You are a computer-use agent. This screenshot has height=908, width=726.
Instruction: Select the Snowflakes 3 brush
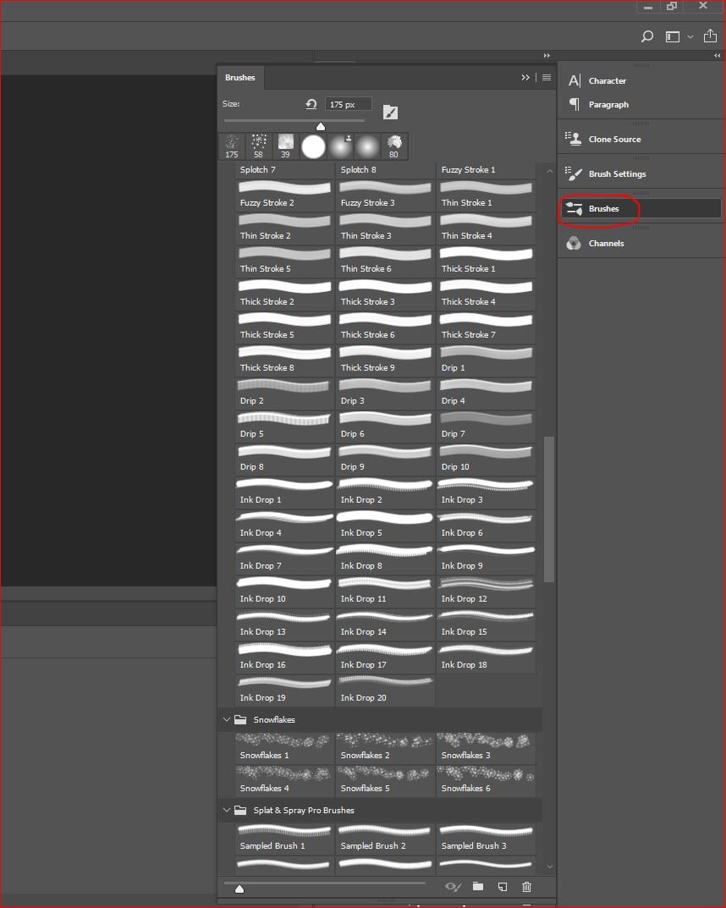[486, 747]
